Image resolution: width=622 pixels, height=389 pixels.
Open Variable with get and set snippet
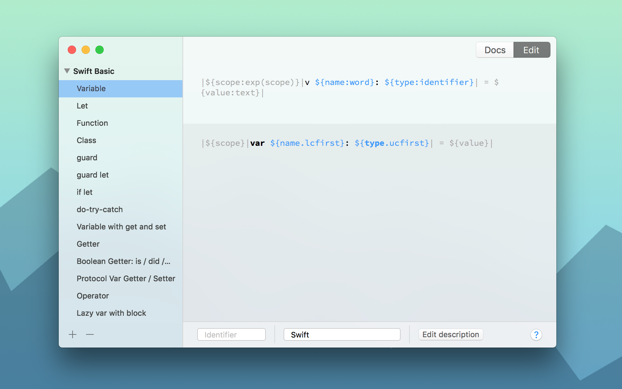click(x=121, y=227)
